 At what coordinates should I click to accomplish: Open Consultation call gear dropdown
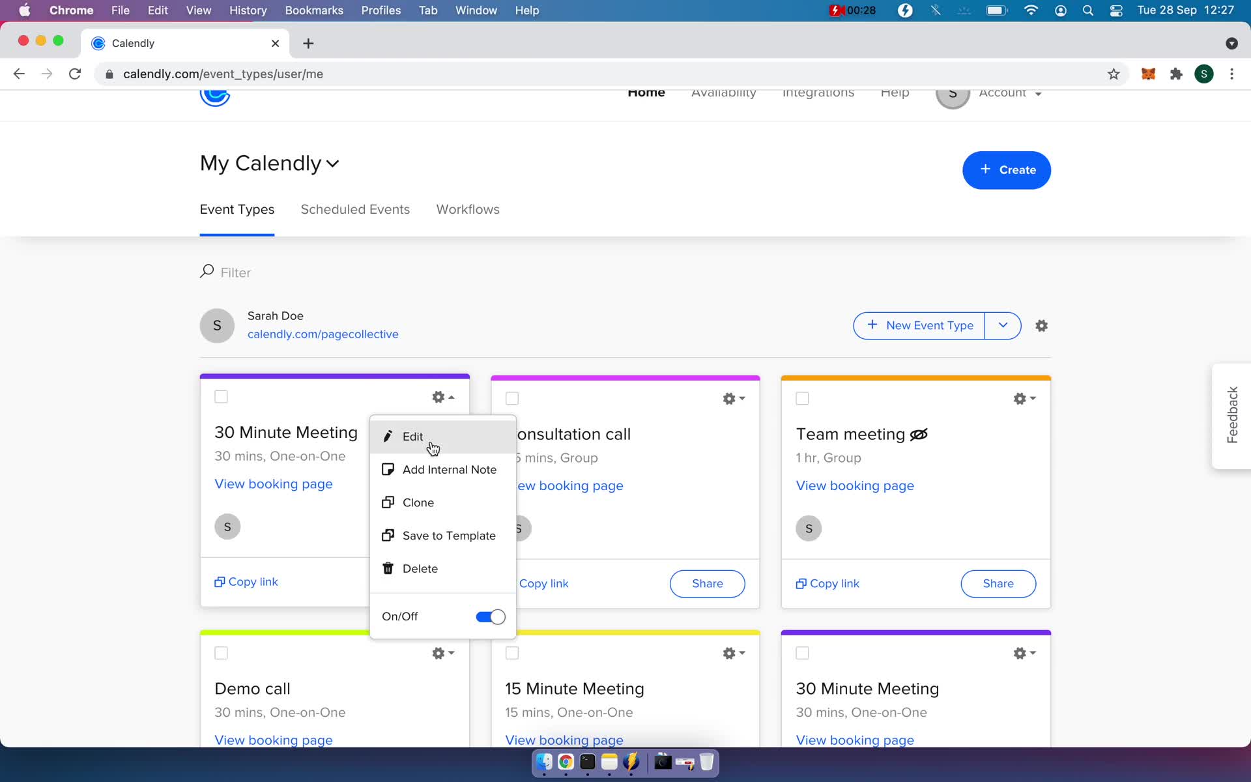click(x=734, y=398)
